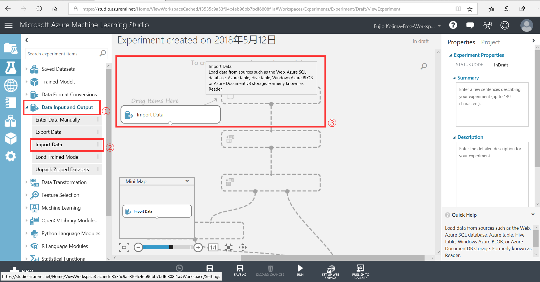This screenshot has height=282, width=540.
Task: Collapse Data Input and Output category
Action: 26,107
